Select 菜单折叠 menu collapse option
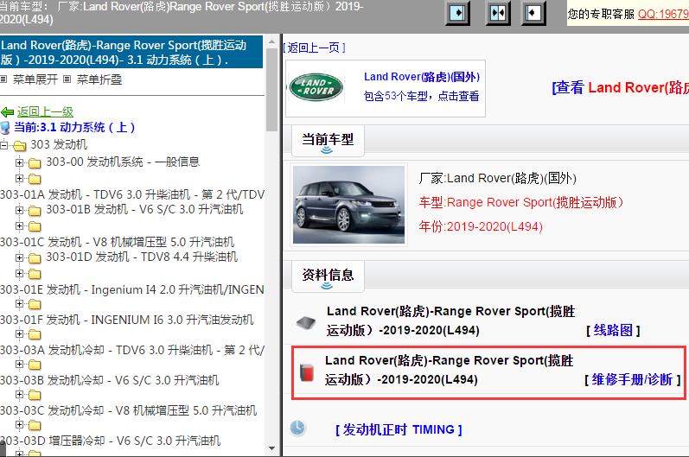 (99, 79)
